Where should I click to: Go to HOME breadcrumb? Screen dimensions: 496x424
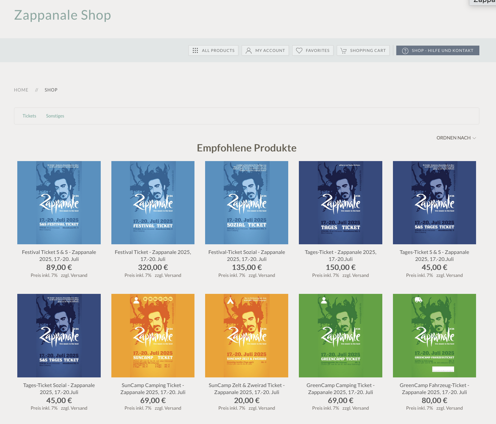tap(21, 90)
